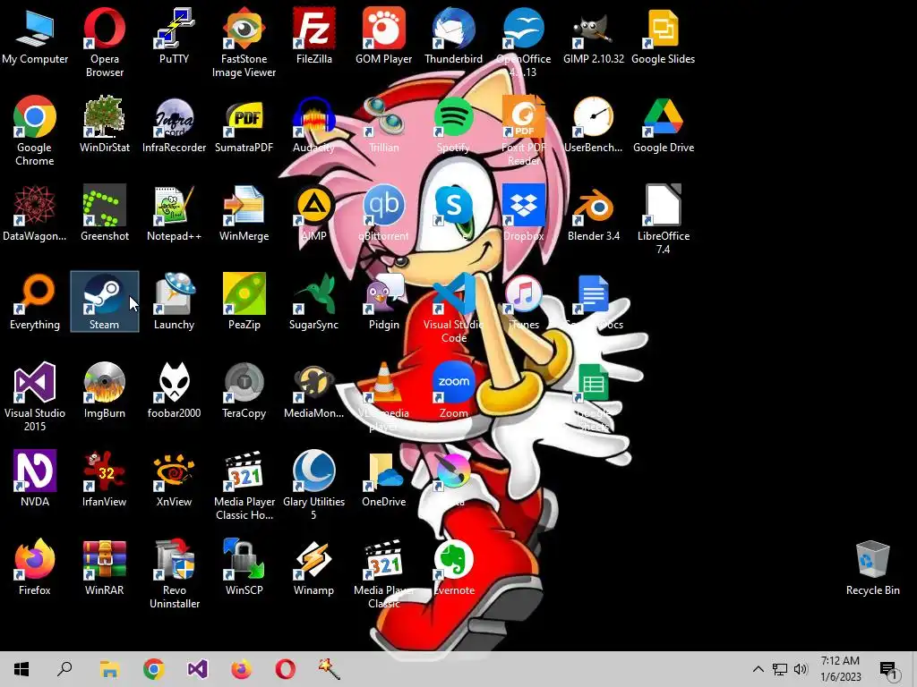The width and height of the screenshot is (917, 687).
Task: Select GIMP 2.10.32 shortcut
Action: coord(594,29)
